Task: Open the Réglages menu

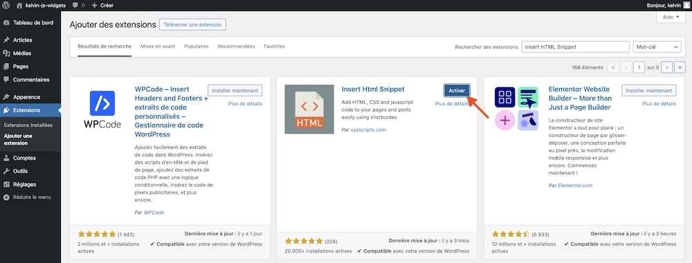Action: click(25, 185)
